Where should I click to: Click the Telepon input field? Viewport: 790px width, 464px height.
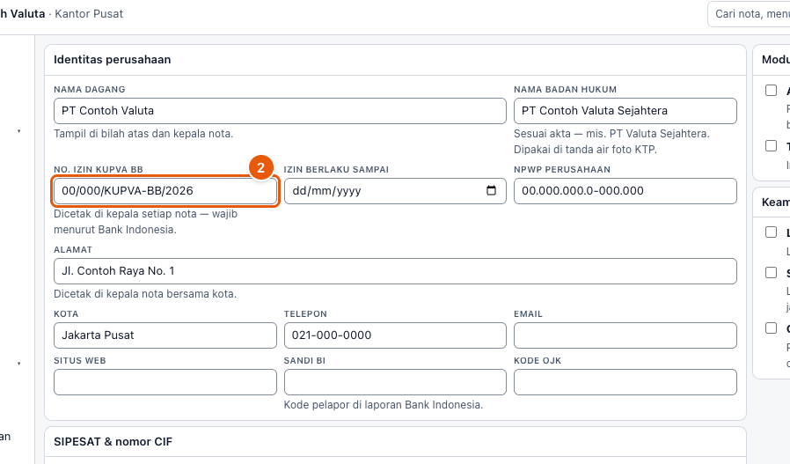(395, 335)
